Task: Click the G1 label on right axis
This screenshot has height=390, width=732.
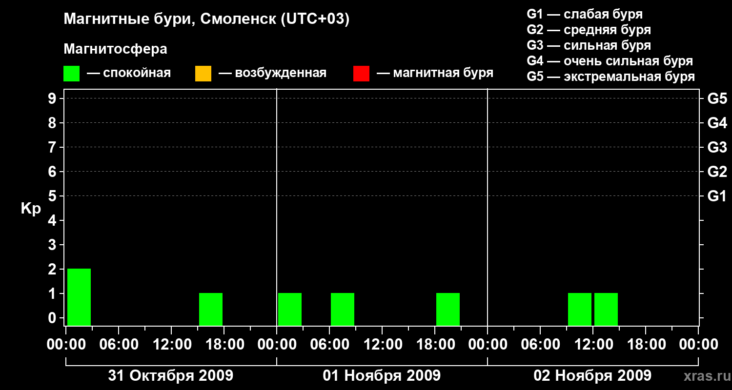Action: pyautogui.click(x=717, y=196)
